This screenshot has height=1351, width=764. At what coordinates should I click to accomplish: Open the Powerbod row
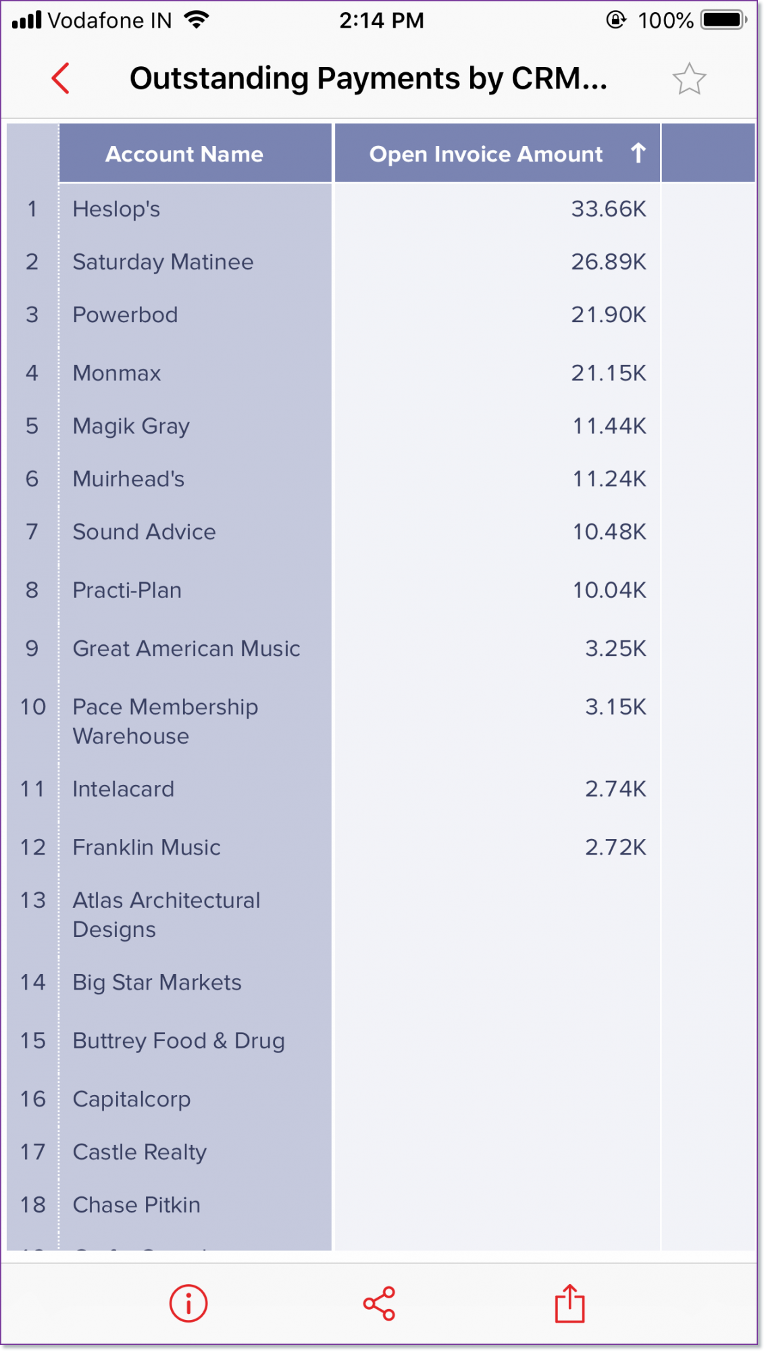pyautogui.click(x=125, y=315)
